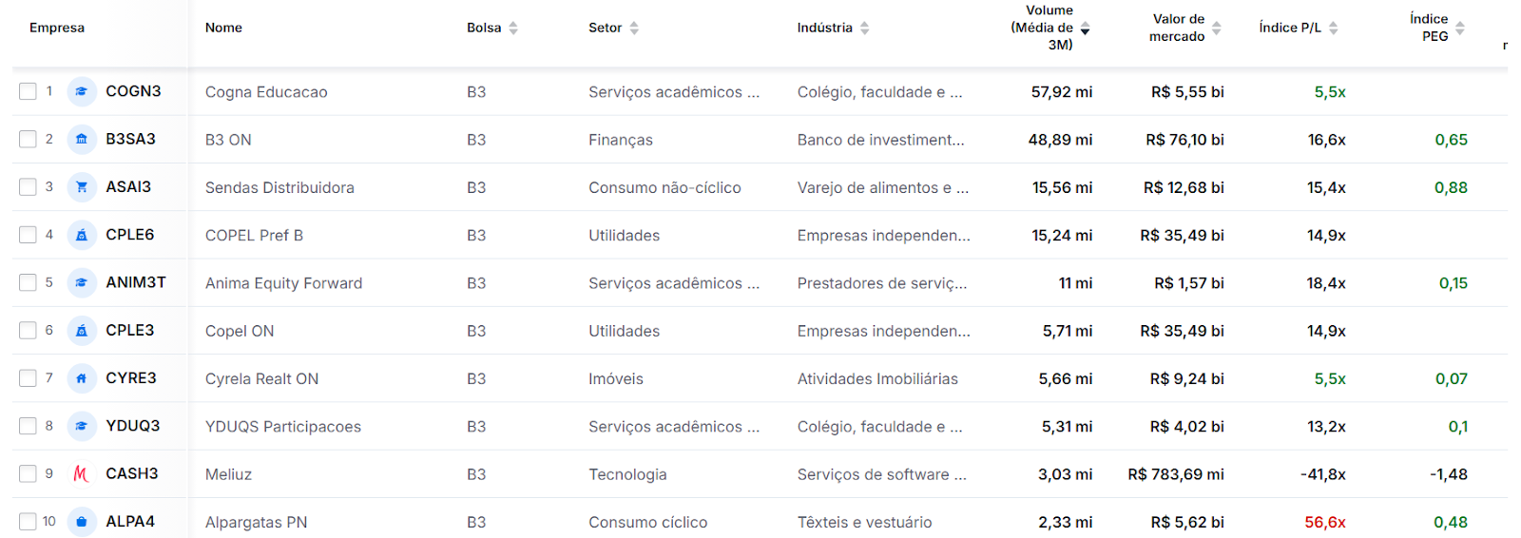The height and width of the screenshot is (538, 1521).
Task: Open the B3SA3 ticker link
Action: point(130,139)
